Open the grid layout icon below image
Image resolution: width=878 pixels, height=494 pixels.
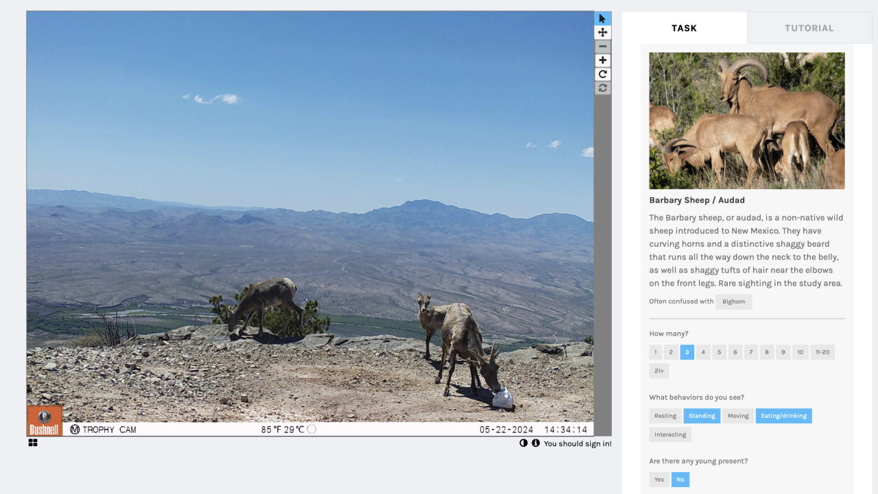tap(33, 443)
